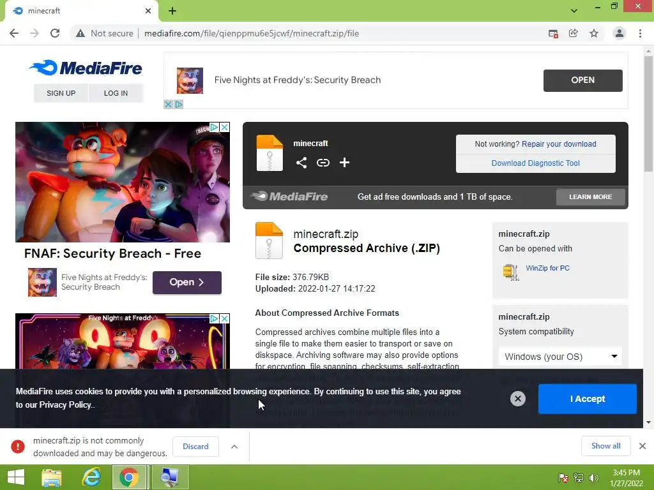Click SIGN UP button
The width and height of the screenshot is (654, 490).
(61, 93)
